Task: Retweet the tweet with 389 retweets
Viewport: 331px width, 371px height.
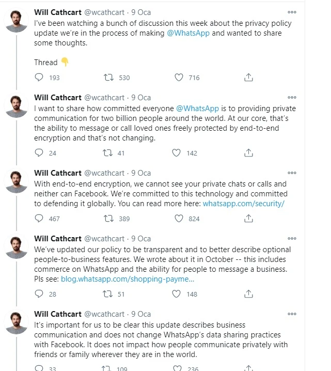Action: pyautogui.click(x=108, y=219)
